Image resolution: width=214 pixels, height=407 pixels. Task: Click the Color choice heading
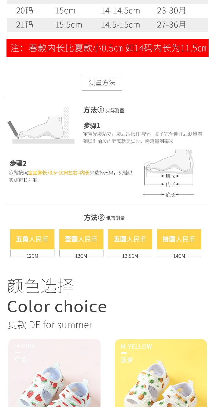coord(57,307)
